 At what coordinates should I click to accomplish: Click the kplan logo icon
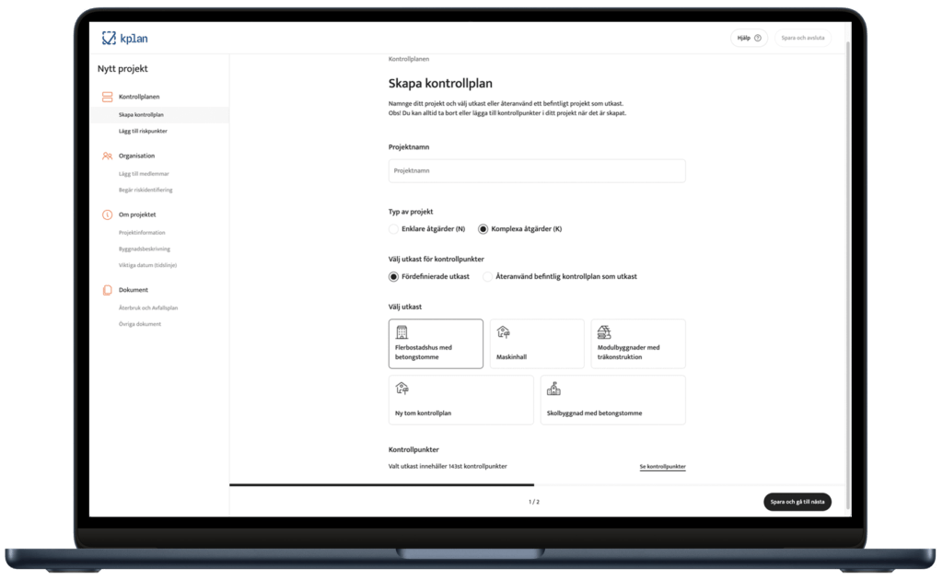pos(109,39)
